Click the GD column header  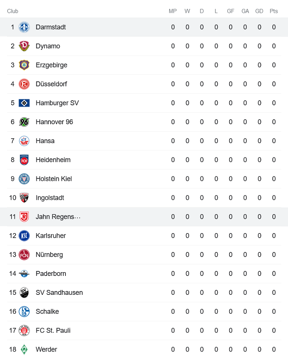tap(259, 11)
